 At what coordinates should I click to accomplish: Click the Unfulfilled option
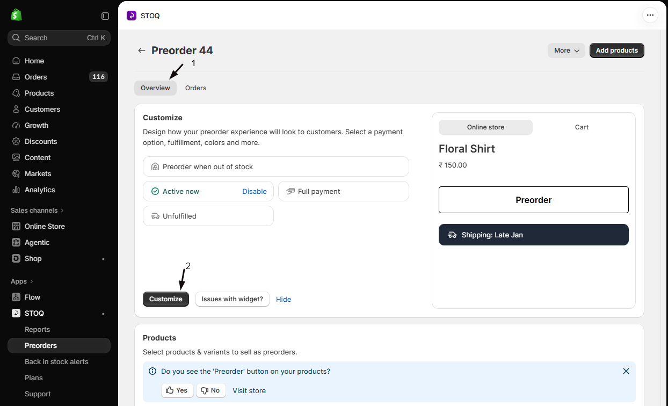tap(208, 216)
